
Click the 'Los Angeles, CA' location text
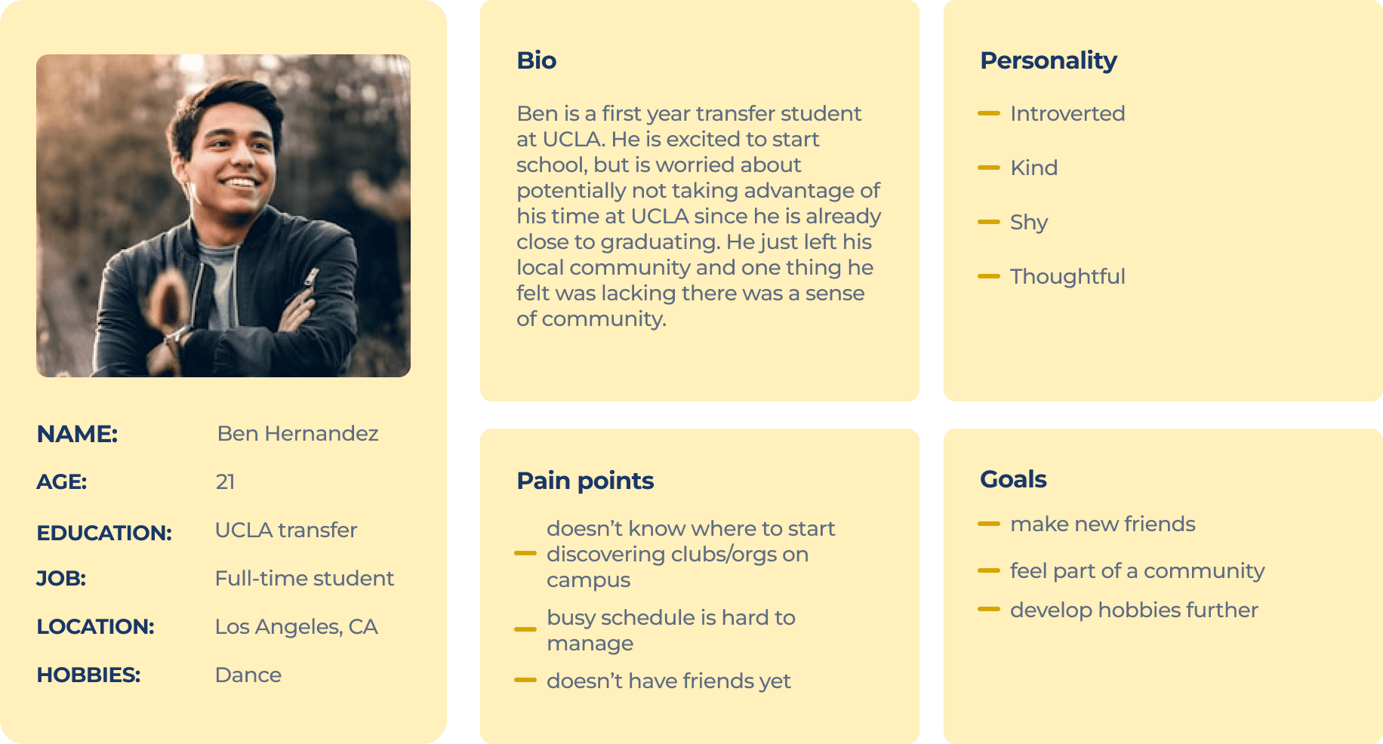click(x=296, y=627)
